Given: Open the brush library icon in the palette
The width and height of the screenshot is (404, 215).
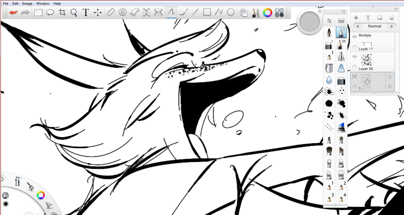Looking at the screenshot, I should [341, 21].
